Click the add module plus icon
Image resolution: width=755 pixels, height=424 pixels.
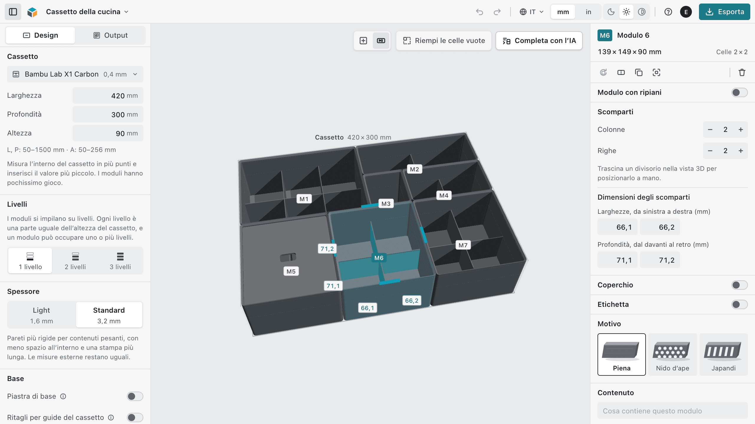[363, 41]
